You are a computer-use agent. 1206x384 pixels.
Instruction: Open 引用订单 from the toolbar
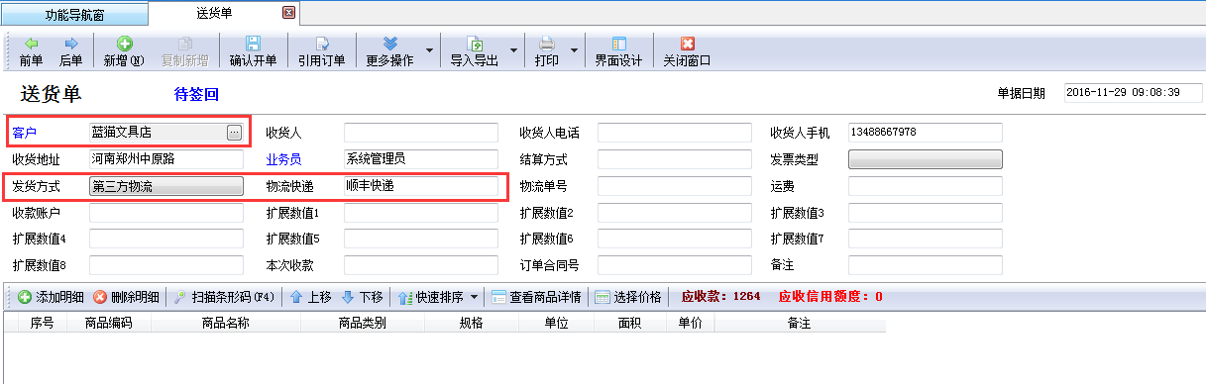[x=322, y=51]
